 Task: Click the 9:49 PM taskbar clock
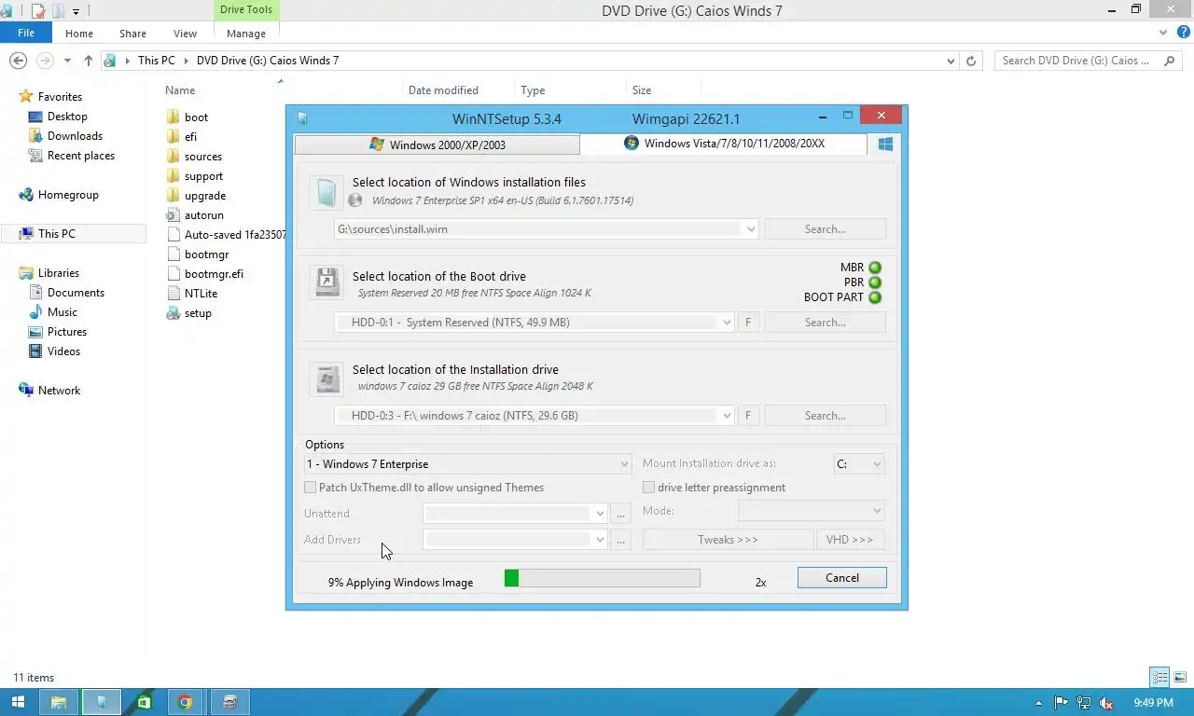pos(1153,703)
